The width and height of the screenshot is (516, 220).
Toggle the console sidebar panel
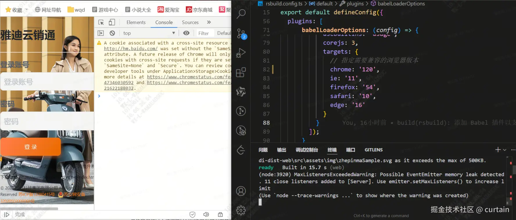coord(101,33)
